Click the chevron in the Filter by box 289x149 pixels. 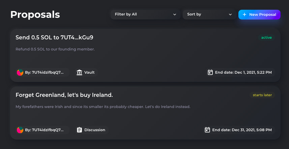[x=175, y=14]
